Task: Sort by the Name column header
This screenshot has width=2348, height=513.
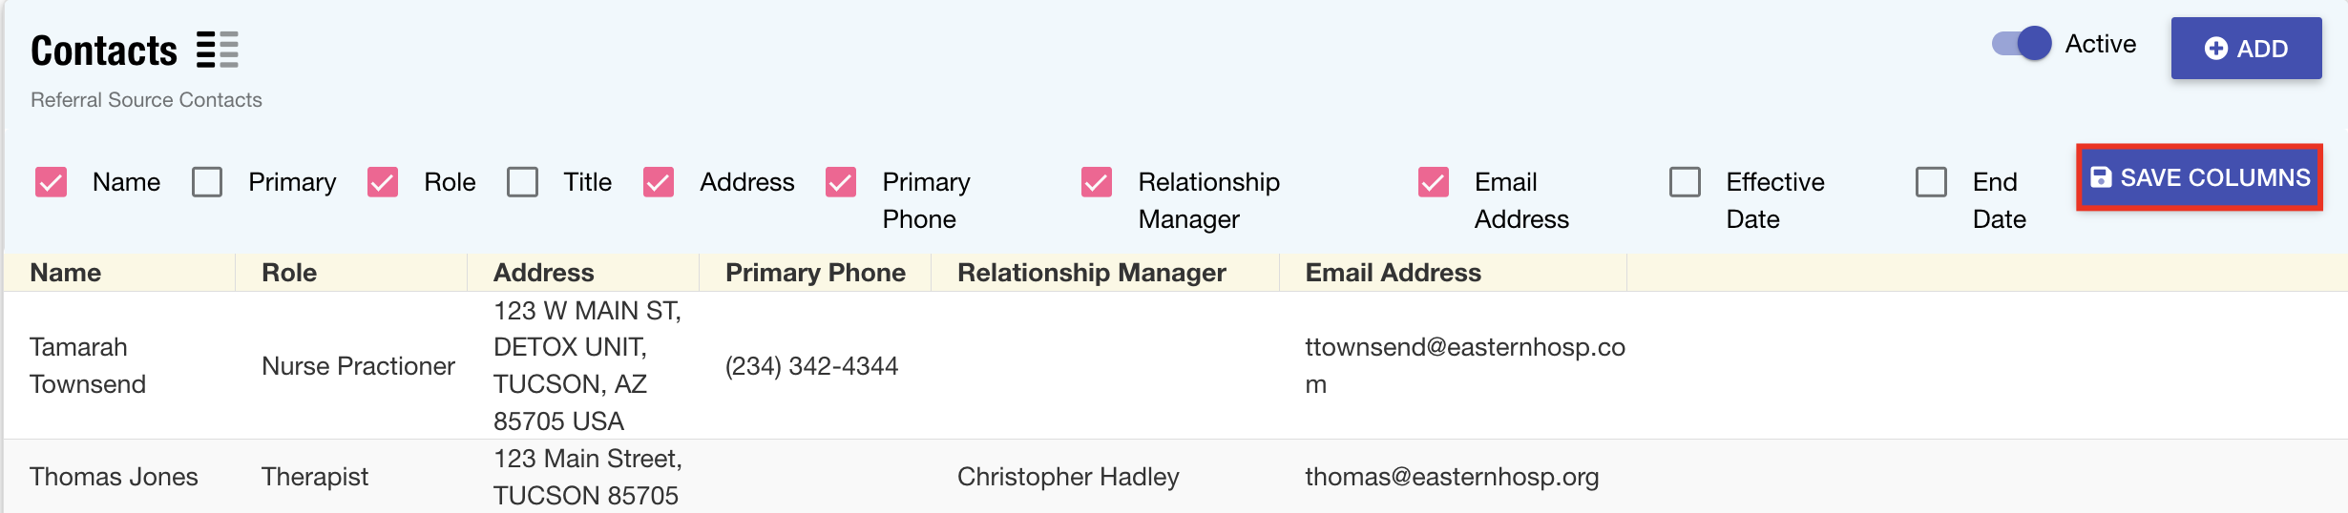Action: pos(66,273)
